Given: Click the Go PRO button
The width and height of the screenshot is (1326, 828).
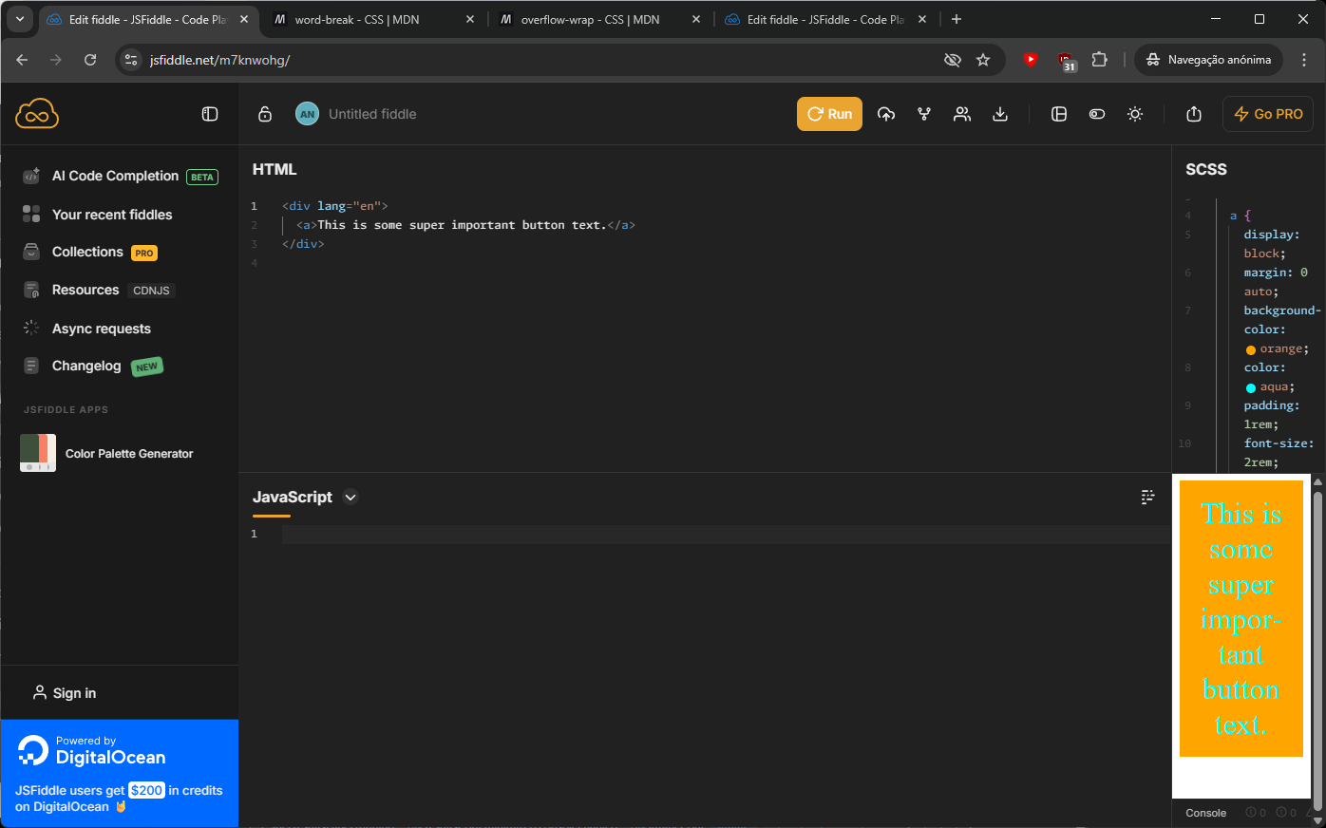Looking at the screenshot, I should click(x=1268, y=114).
